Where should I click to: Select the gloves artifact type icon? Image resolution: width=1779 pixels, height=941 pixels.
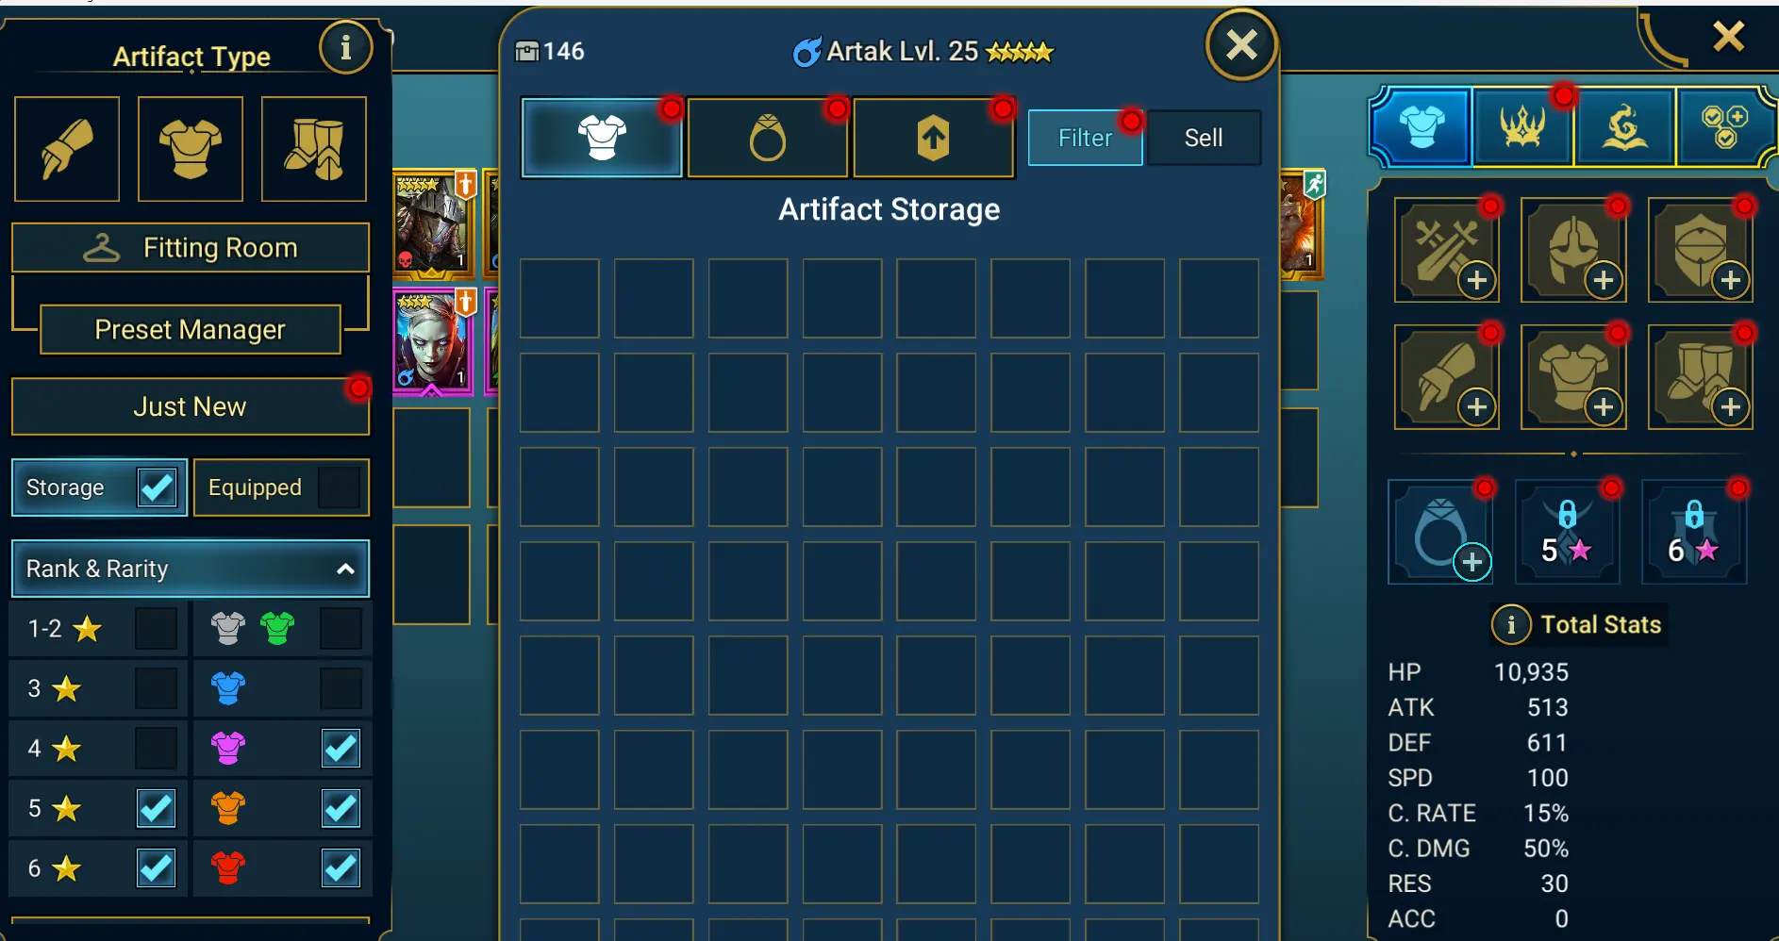[x=67, y=149]
